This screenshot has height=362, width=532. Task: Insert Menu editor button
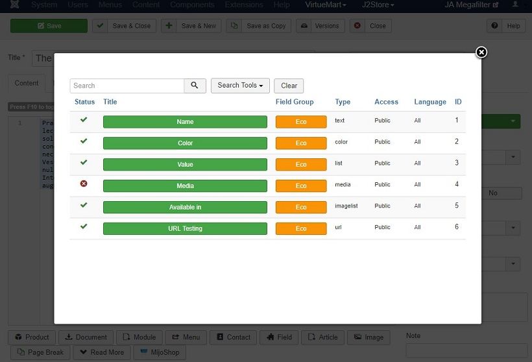pos(186,337)
